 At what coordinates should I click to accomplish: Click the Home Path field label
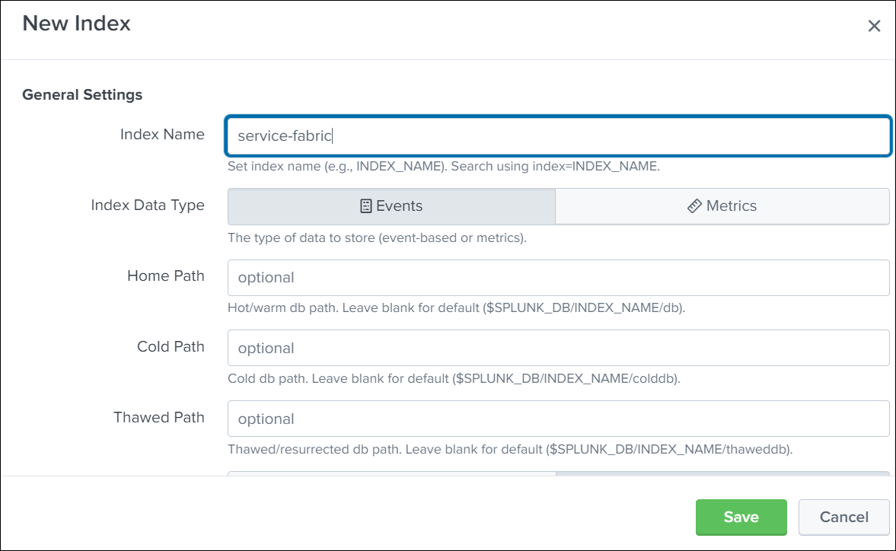pyautogui.click(x=166, y=276)
